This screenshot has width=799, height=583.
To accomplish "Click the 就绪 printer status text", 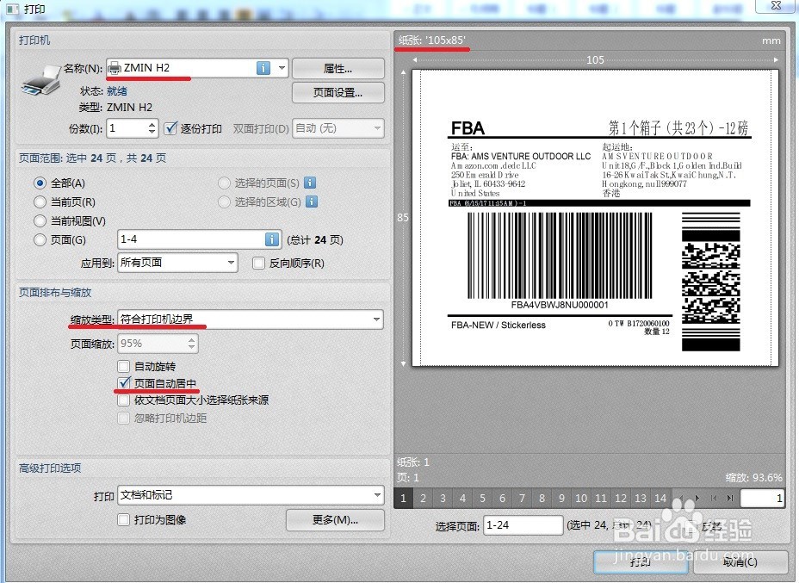I will coord(117,90).
